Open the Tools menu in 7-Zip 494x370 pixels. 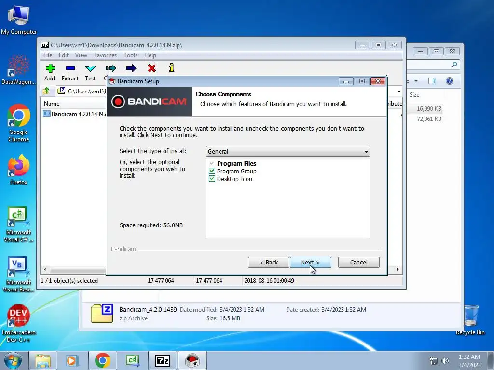(130, 55)
